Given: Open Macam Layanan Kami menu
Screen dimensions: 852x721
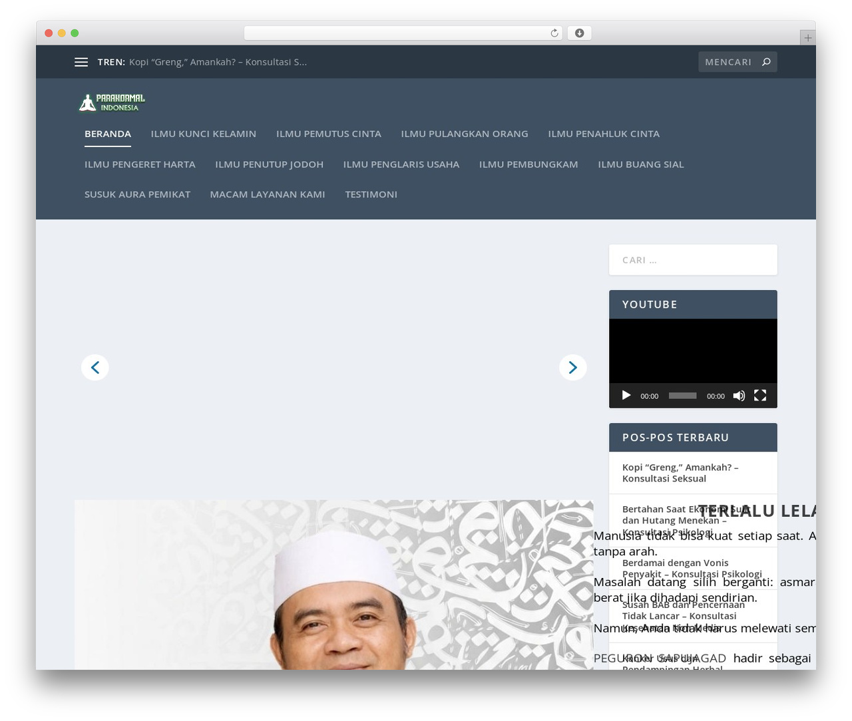Looking at the screenshot, I should coord(268,194).
